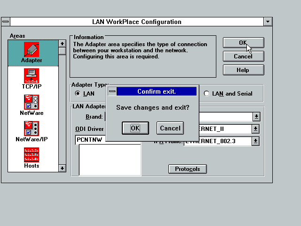Select the NetWare/IP area icon
This screenshot has width=301, height=226.
point(32,129)
